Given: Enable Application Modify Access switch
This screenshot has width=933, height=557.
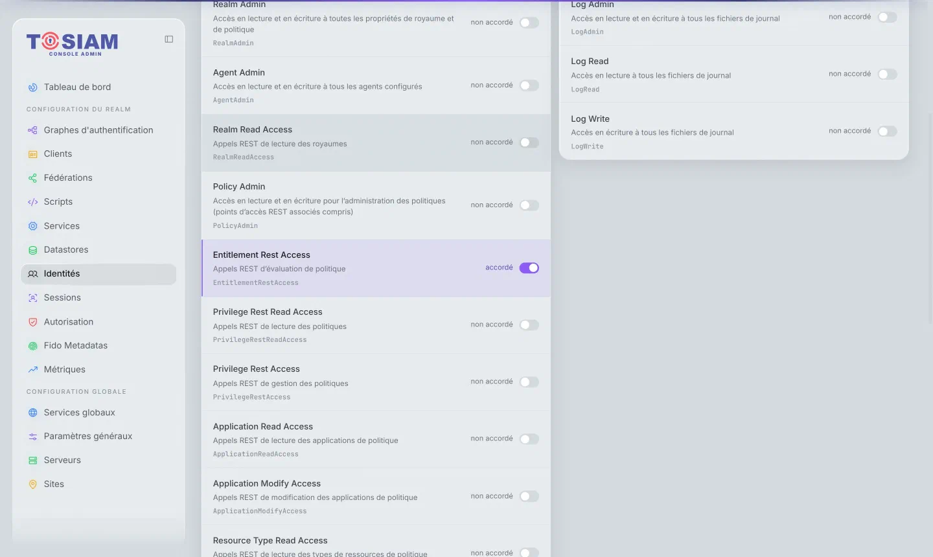Looking at the screenshot, I should tap(529, 497).
